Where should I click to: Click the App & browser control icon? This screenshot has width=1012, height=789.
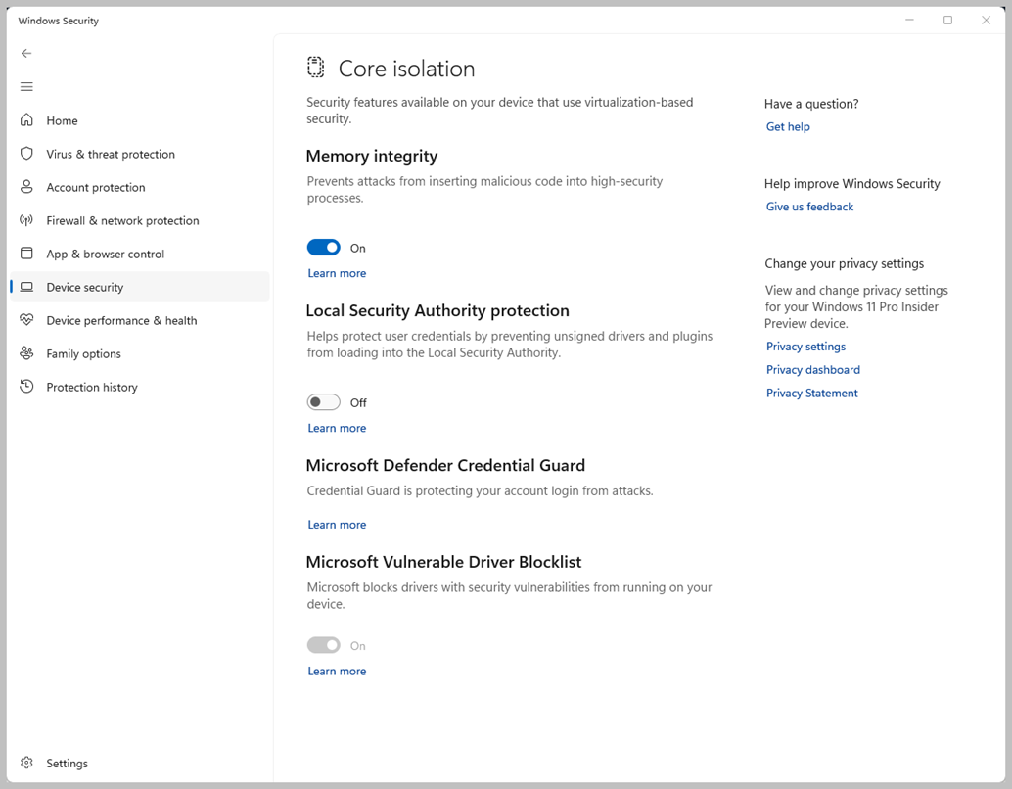[x=26, y=254]
